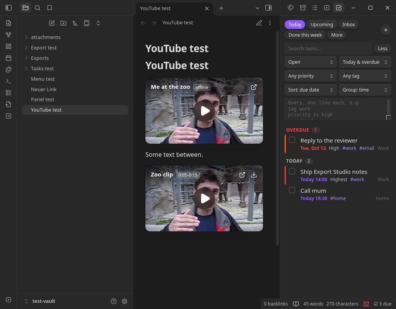Open daily note calendar ribbon icon

pos(9,58)
